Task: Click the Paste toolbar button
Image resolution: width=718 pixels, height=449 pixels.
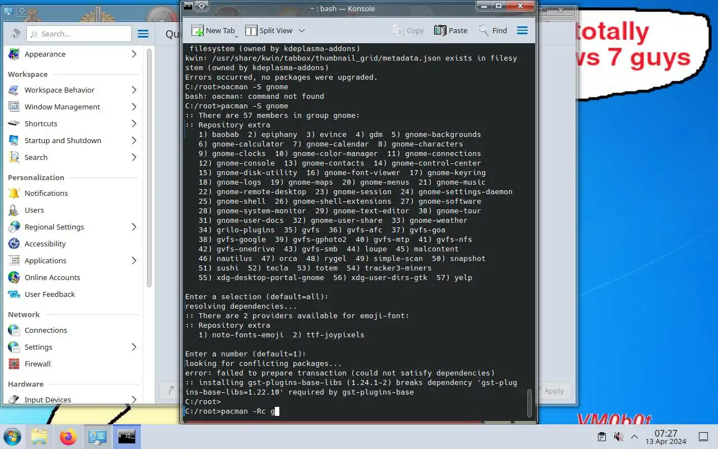Action: 450,30
